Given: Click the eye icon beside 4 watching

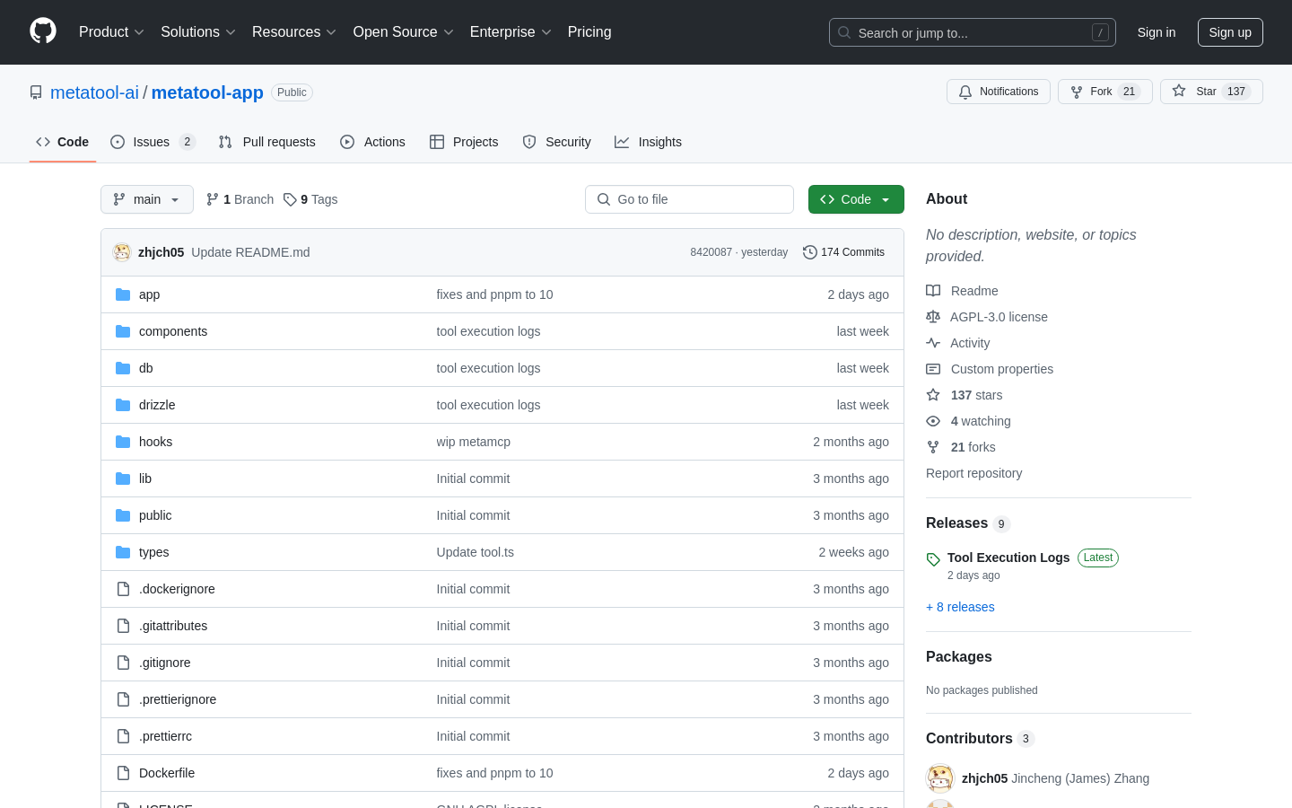Looking at the screenshot, I should coord(933,421).
